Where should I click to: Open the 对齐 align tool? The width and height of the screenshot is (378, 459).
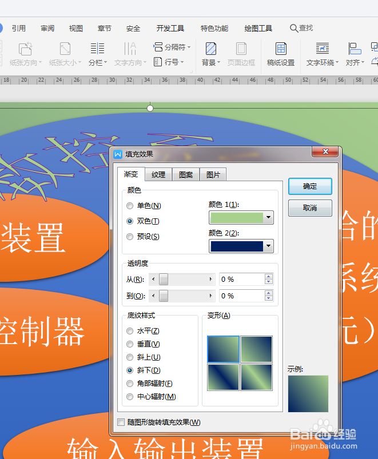click(x=355, y=54)
